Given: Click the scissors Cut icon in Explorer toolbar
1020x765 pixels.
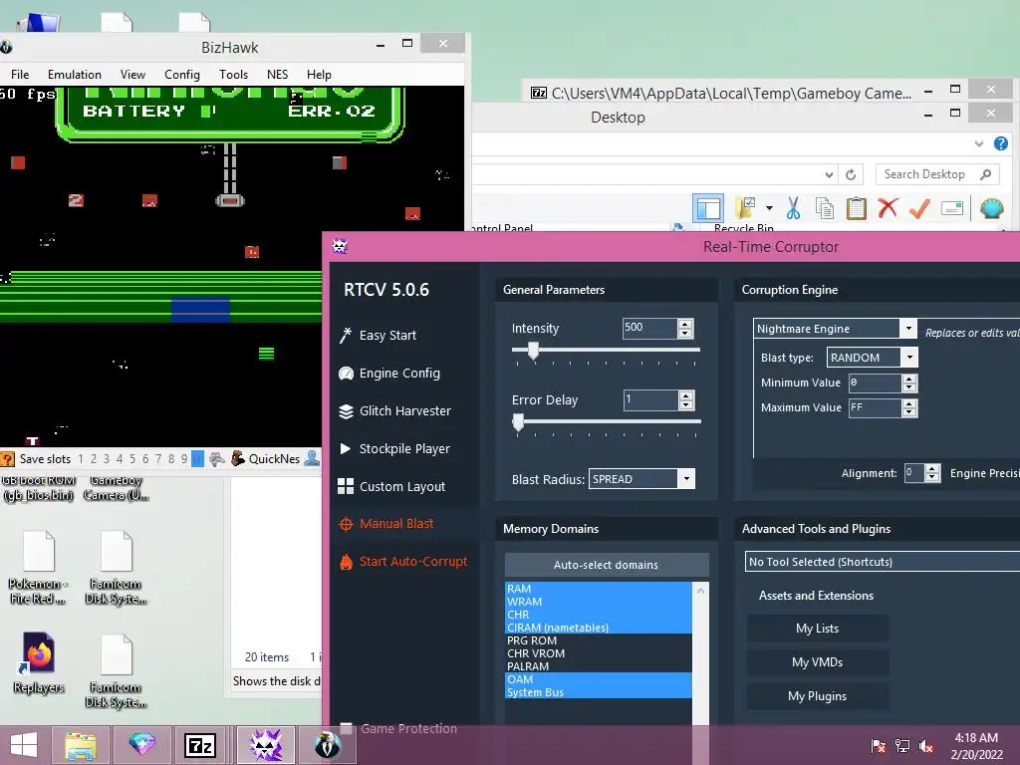Looking at the screenshot, I should click(792, 208).
